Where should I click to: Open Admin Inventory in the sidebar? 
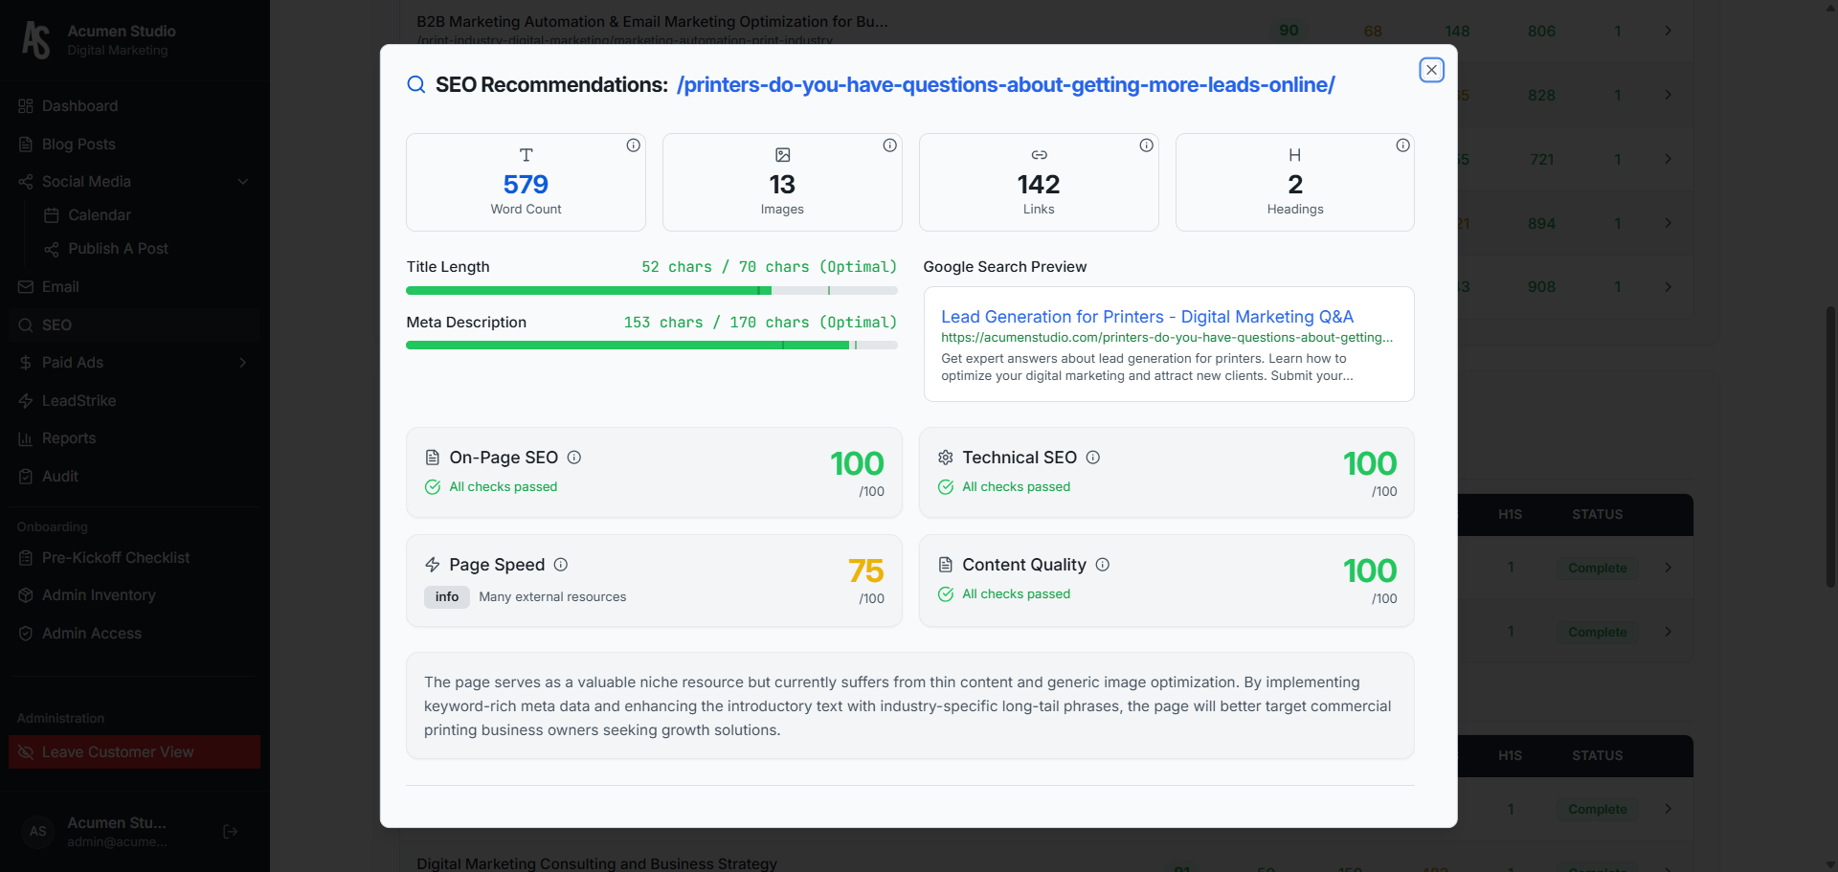pyautogui.click(x=134, y=595)
